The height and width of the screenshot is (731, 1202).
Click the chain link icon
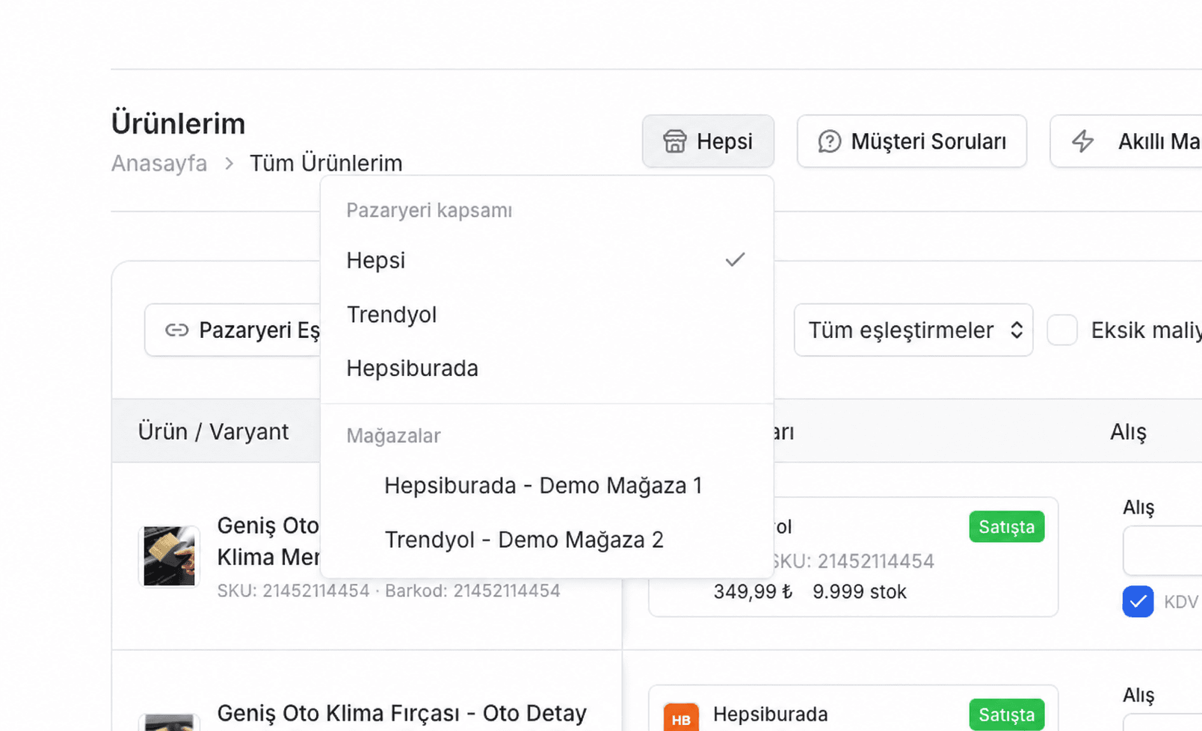click(x=177, y=330)
